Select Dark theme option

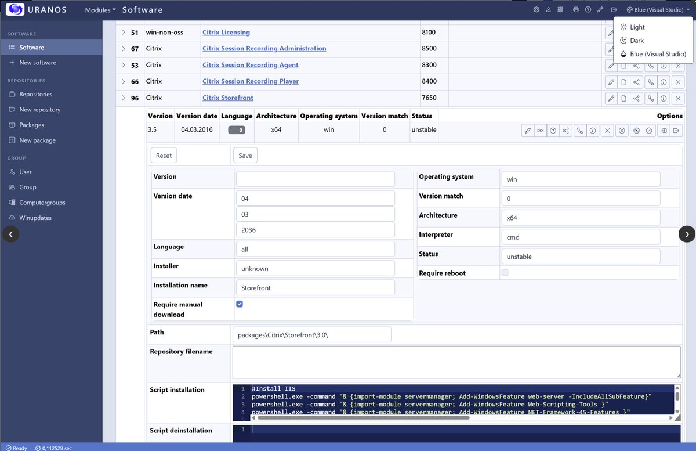coord(653,41)
